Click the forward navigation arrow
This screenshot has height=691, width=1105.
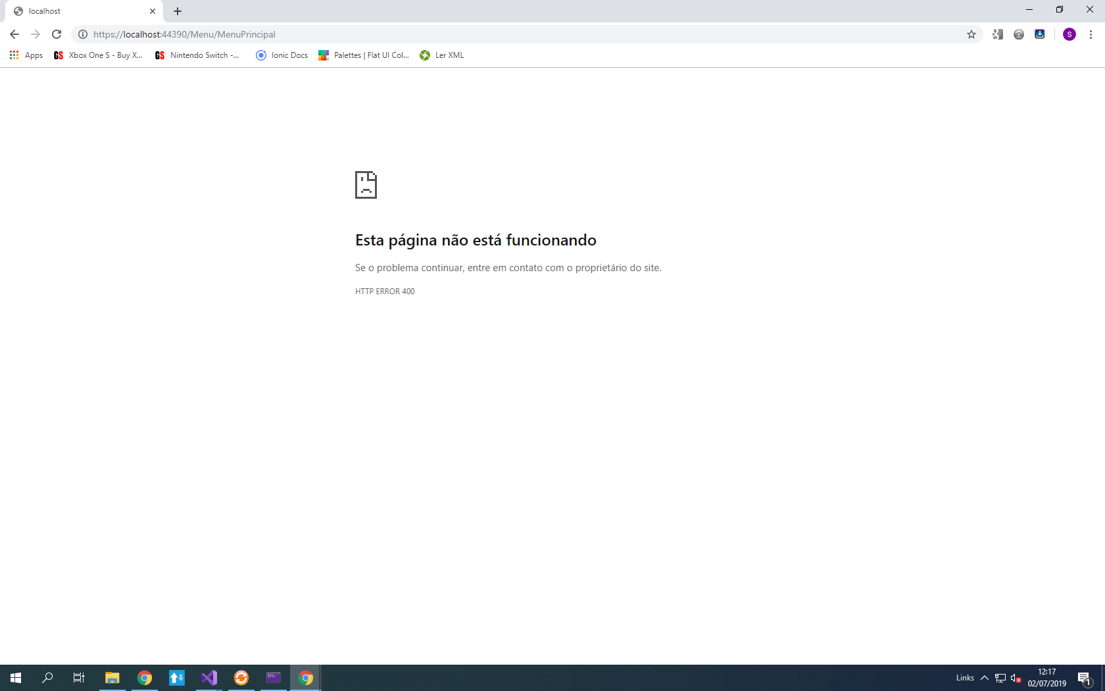coord(36,34)
